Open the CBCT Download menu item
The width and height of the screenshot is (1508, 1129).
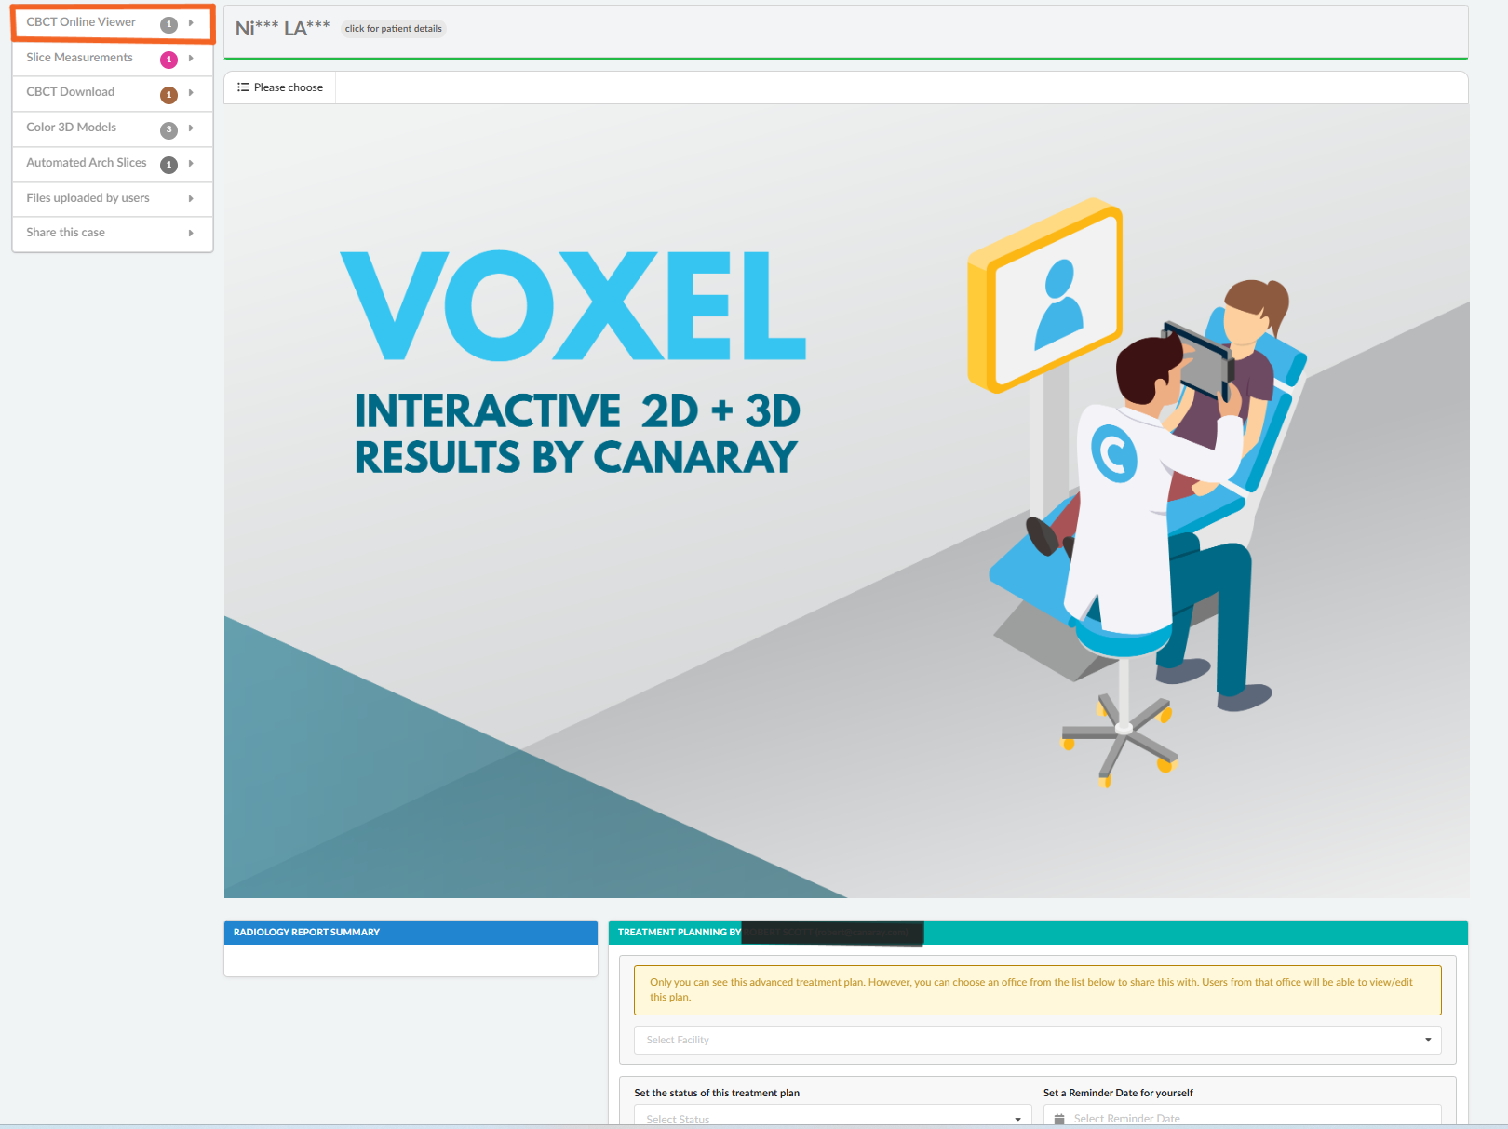click(71, 92)
